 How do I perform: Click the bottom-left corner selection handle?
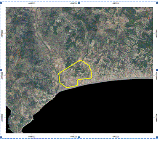click(x=1, y=137)
